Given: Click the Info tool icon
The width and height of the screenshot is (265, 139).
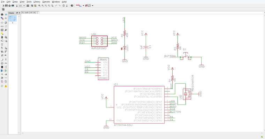Looking at the screenshot, I should (2, 15).
